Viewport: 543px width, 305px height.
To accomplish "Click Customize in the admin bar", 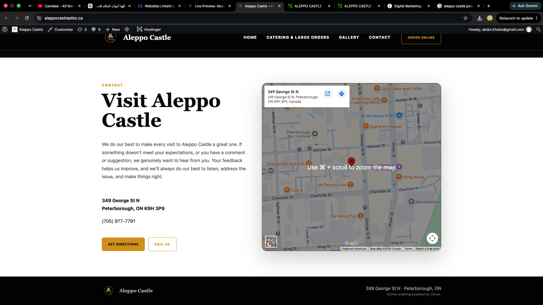I will pyautogui.click(x=60, y=29).
